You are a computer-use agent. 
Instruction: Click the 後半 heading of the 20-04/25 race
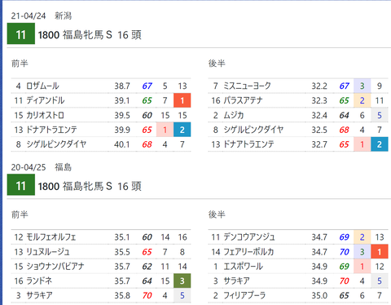217,214
